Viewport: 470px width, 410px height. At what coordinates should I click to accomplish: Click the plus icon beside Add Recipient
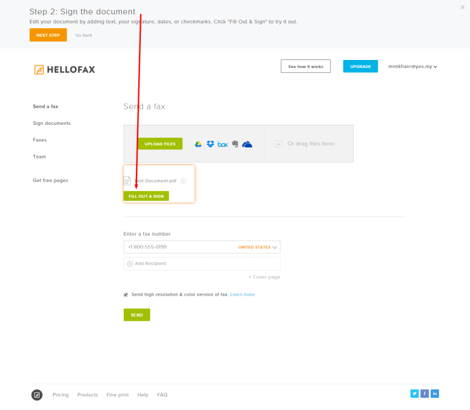[x=130, y=264]
